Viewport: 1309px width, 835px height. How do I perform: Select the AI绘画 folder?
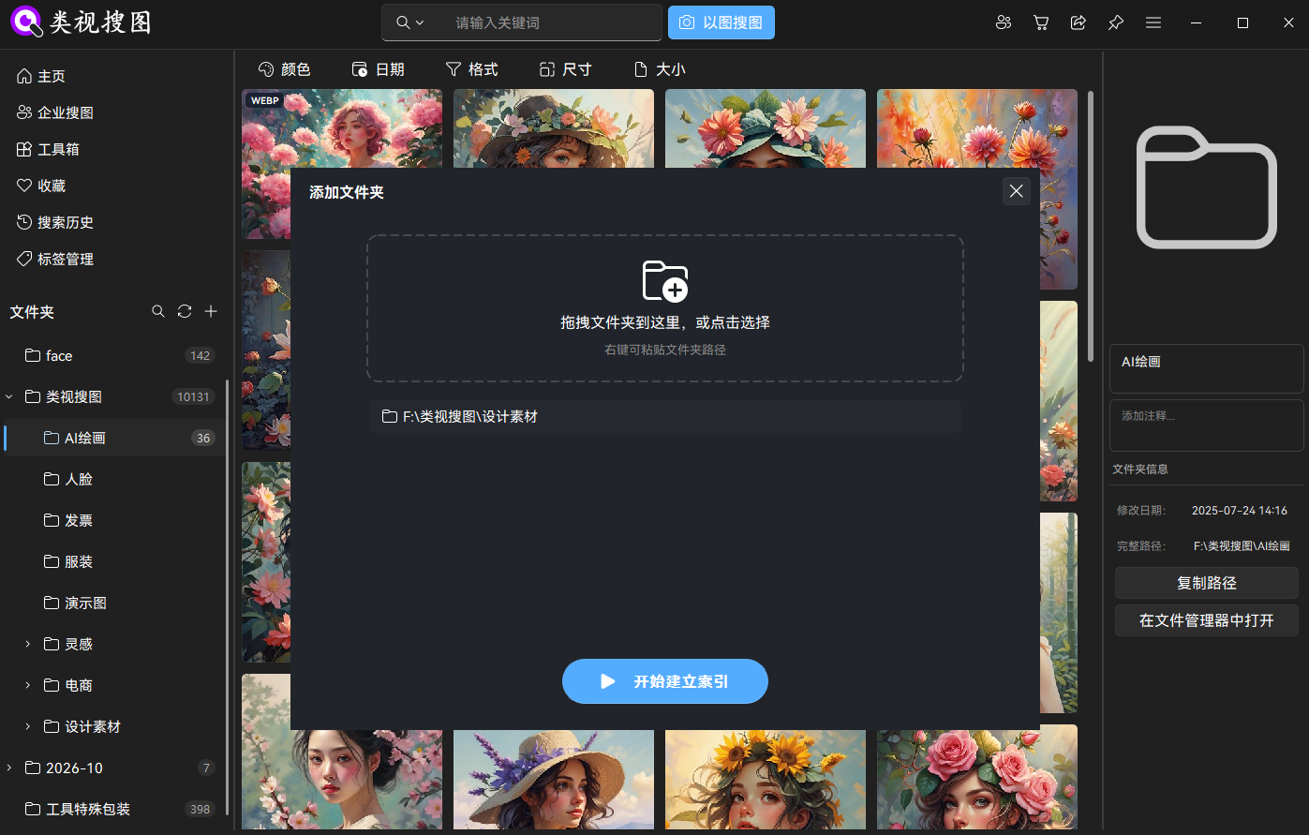112,438
